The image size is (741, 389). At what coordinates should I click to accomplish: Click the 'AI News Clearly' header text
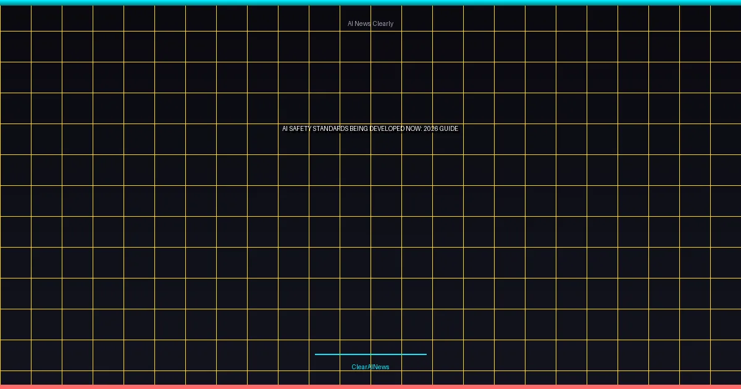(x=371, y=23)
